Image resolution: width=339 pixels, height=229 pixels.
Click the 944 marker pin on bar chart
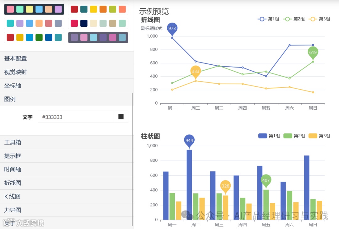click(x=189, y=141)
